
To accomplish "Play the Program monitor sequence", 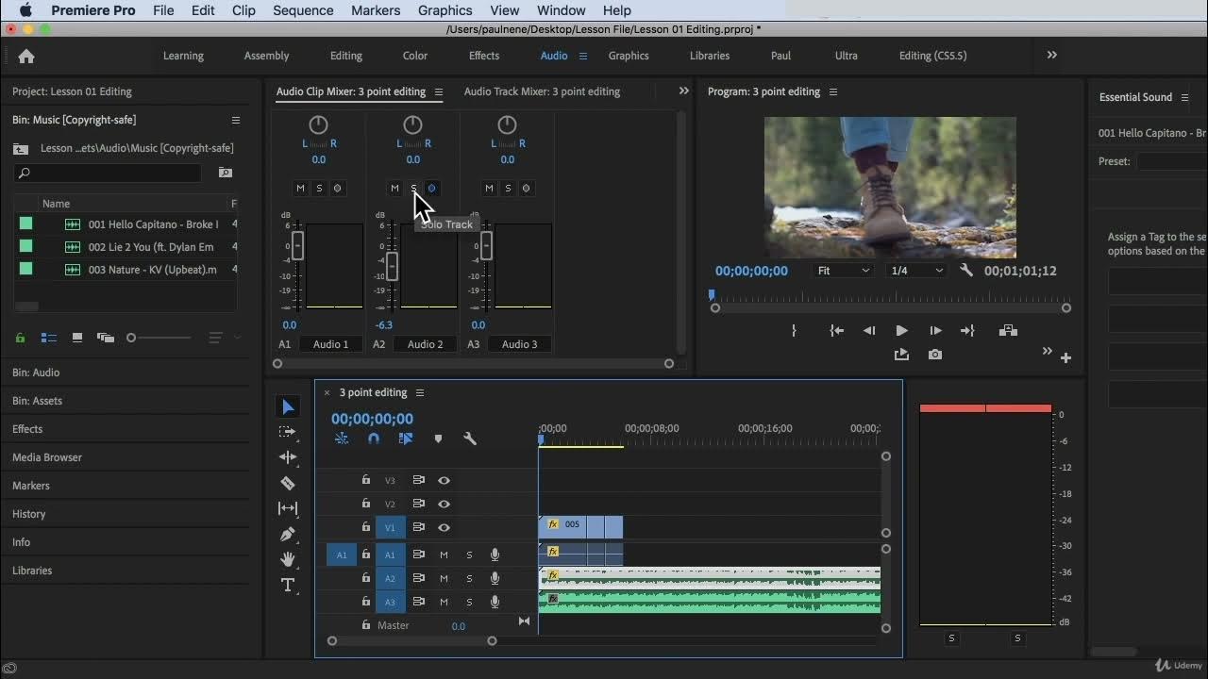I will point(901,331).
